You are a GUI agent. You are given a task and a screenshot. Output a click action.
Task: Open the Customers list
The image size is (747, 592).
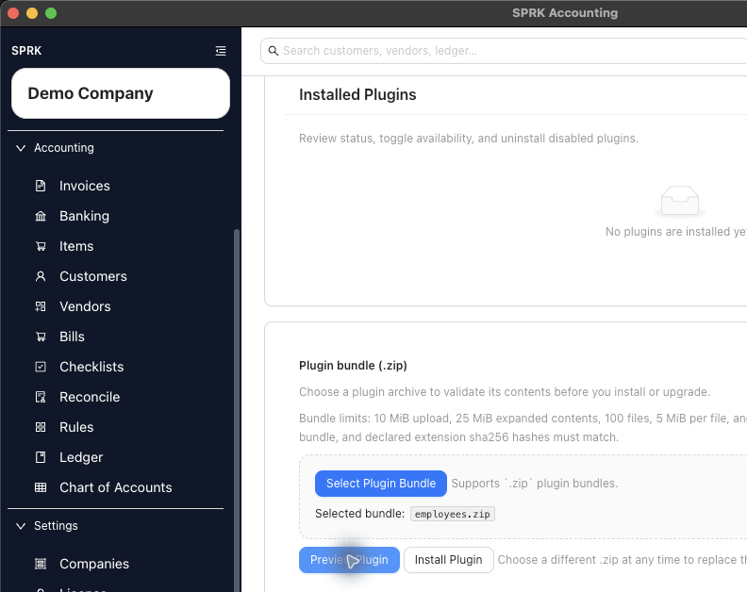click(93, 276)
